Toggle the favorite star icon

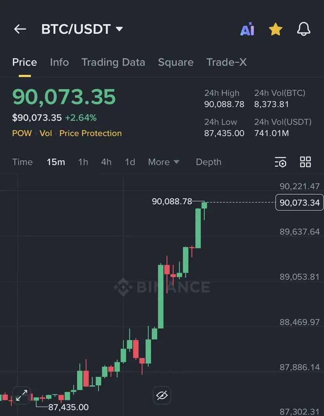coord(275,29)
